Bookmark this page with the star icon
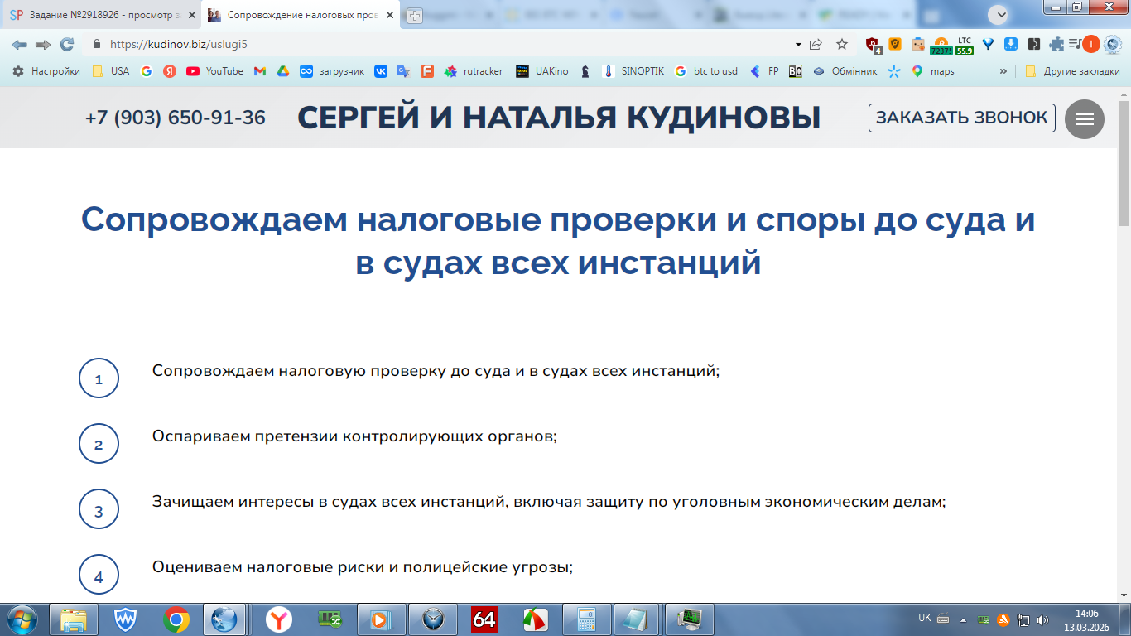The image size is (1131, 636). pos(842,45)
